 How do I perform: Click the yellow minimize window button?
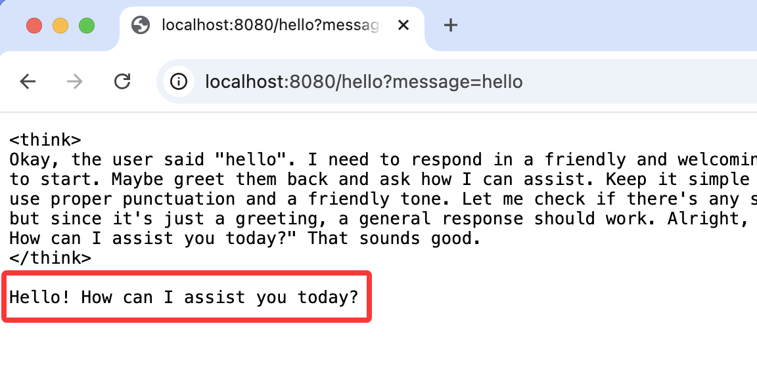[60, 26]
